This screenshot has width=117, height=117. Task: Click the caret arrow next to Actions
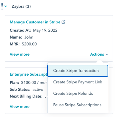tap(107, 54)
